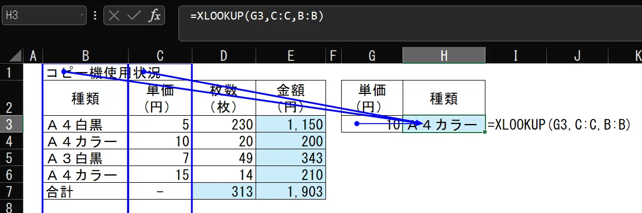Viewport: 642px width, 213px height.
Task: Click the formula bar XLOOKUP text
Action: pyautogui.click(x=257, y=16)
